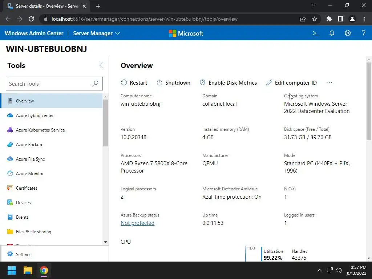This screenshot has height=279, width=372.
Task: Click the Azure Kubernetes Service icon
Action: coord(10,130)
